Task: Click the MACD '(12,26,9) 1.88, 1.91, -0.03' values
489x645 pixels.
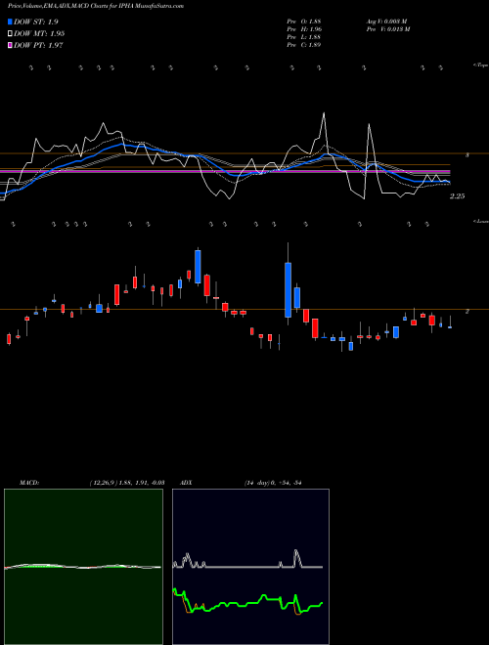Action: 127,483
